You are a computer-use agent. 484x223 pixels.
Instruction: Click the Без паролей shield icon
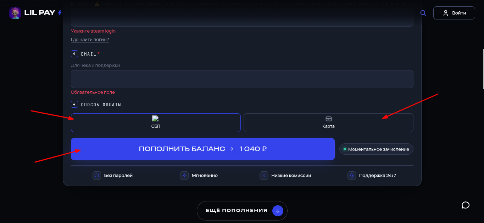[x=97, y=175]
